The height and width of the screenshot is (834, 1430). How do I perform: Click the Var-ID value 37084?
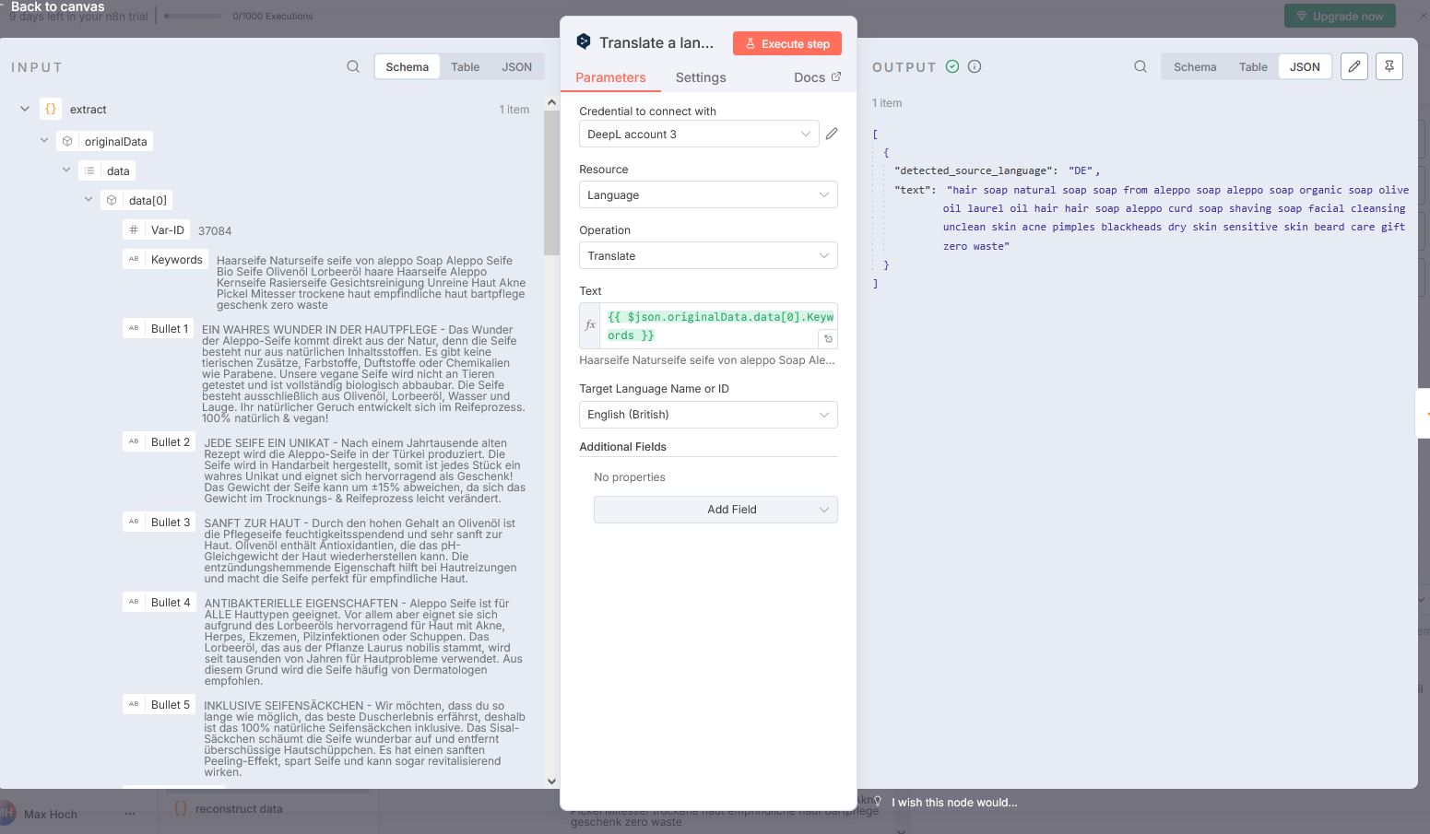(215, 230)
